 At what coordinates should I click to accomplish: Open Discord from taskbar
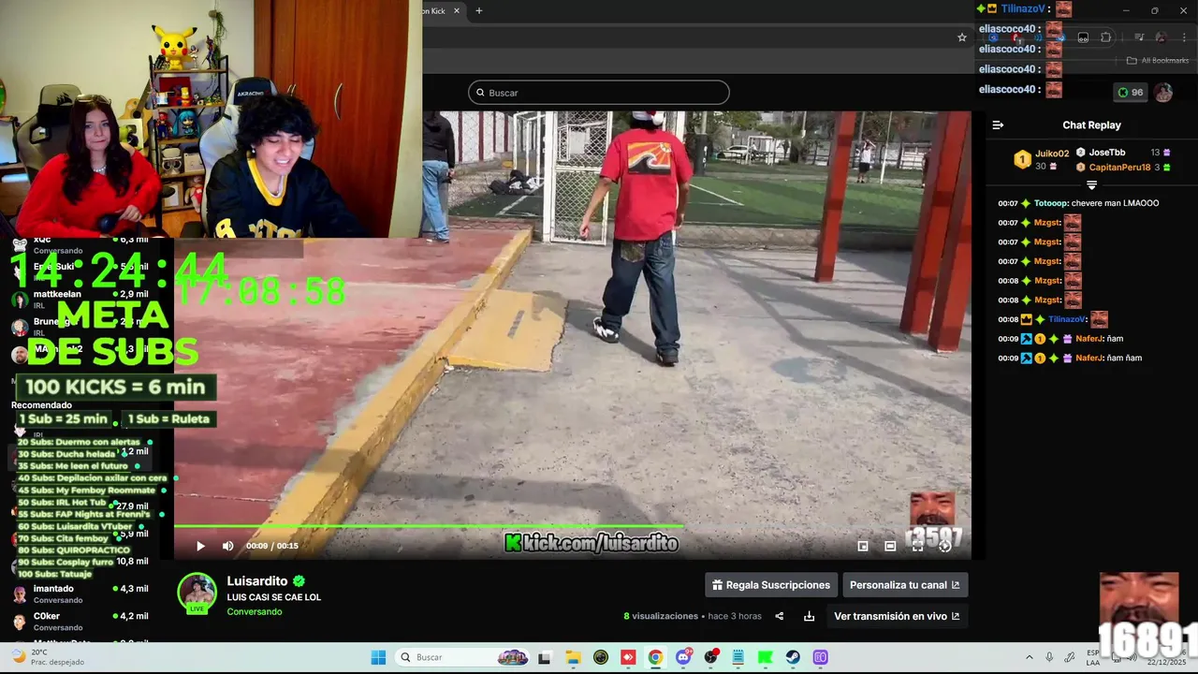point(683,657)
